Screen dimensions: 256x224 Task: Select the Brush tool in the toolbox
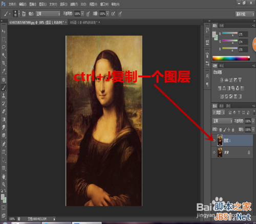(4, 87)
